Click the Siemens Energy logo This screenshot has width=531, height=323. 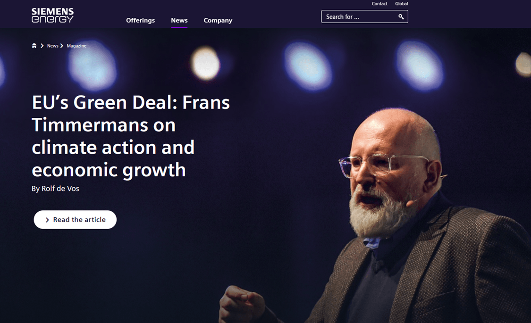[52, 15]
